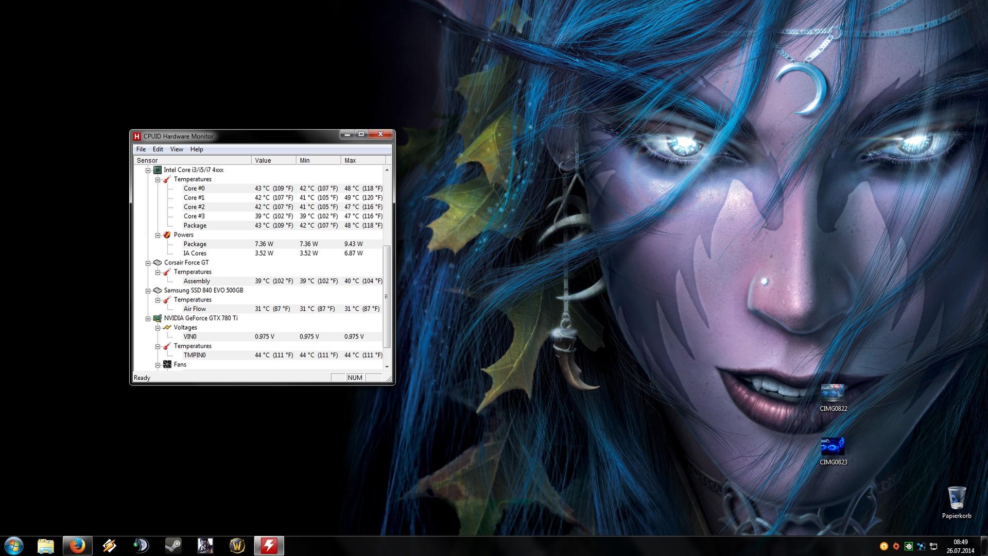988x556 pixels.
Task: Click the Package power value 7.36 W
Action: pos(264,244)
